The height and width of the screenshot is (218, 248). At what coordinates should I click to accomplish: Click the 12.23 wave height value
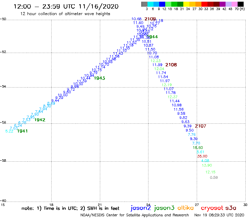click(x=156, y=61)
